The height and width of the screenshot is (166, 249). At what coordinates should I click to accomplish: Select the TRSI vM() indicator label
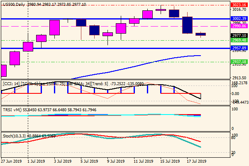(12, 109)
